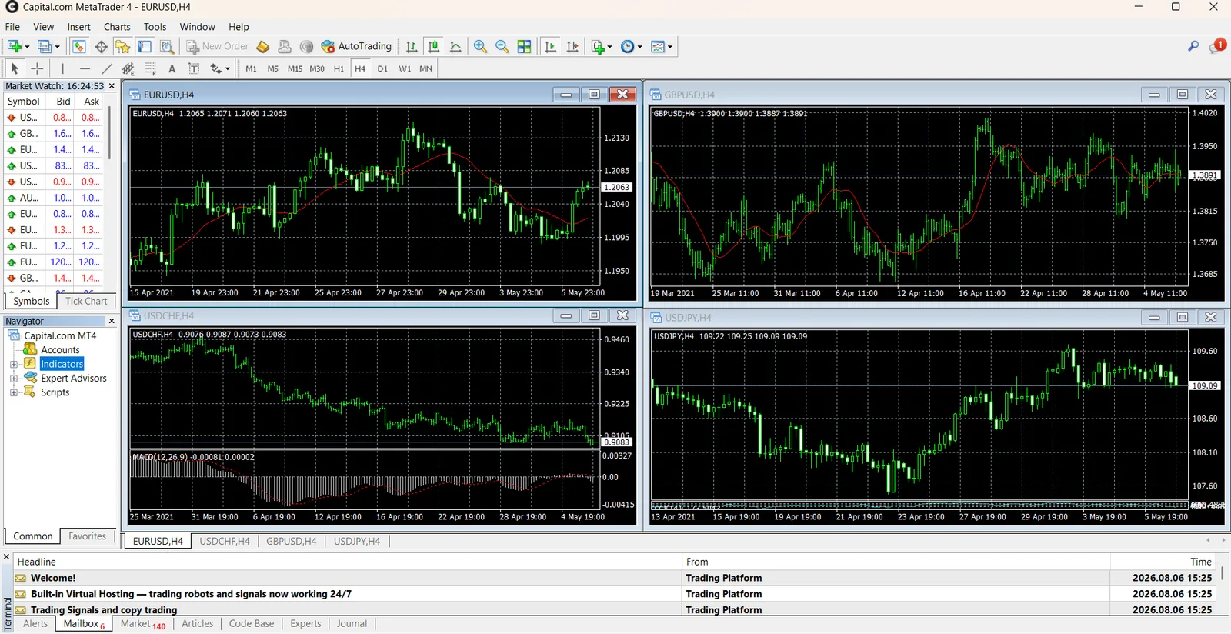Click the Headline column header

click(x=348, y=562)
